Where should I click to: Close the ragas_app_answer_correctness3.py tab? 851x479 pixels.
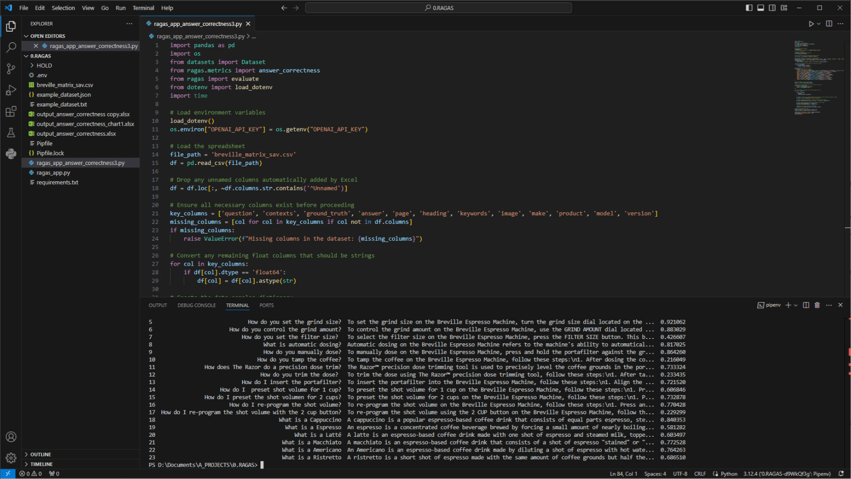pos(248,24)
